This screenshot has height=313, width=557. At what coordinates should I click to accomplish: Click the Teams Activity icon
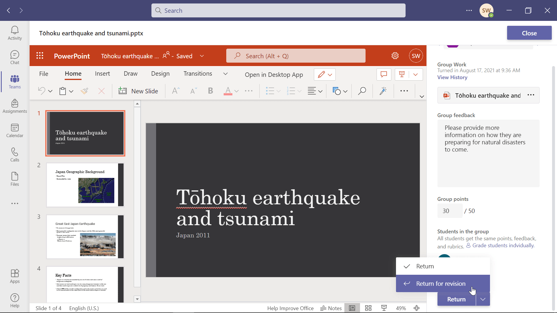[15, 32]
